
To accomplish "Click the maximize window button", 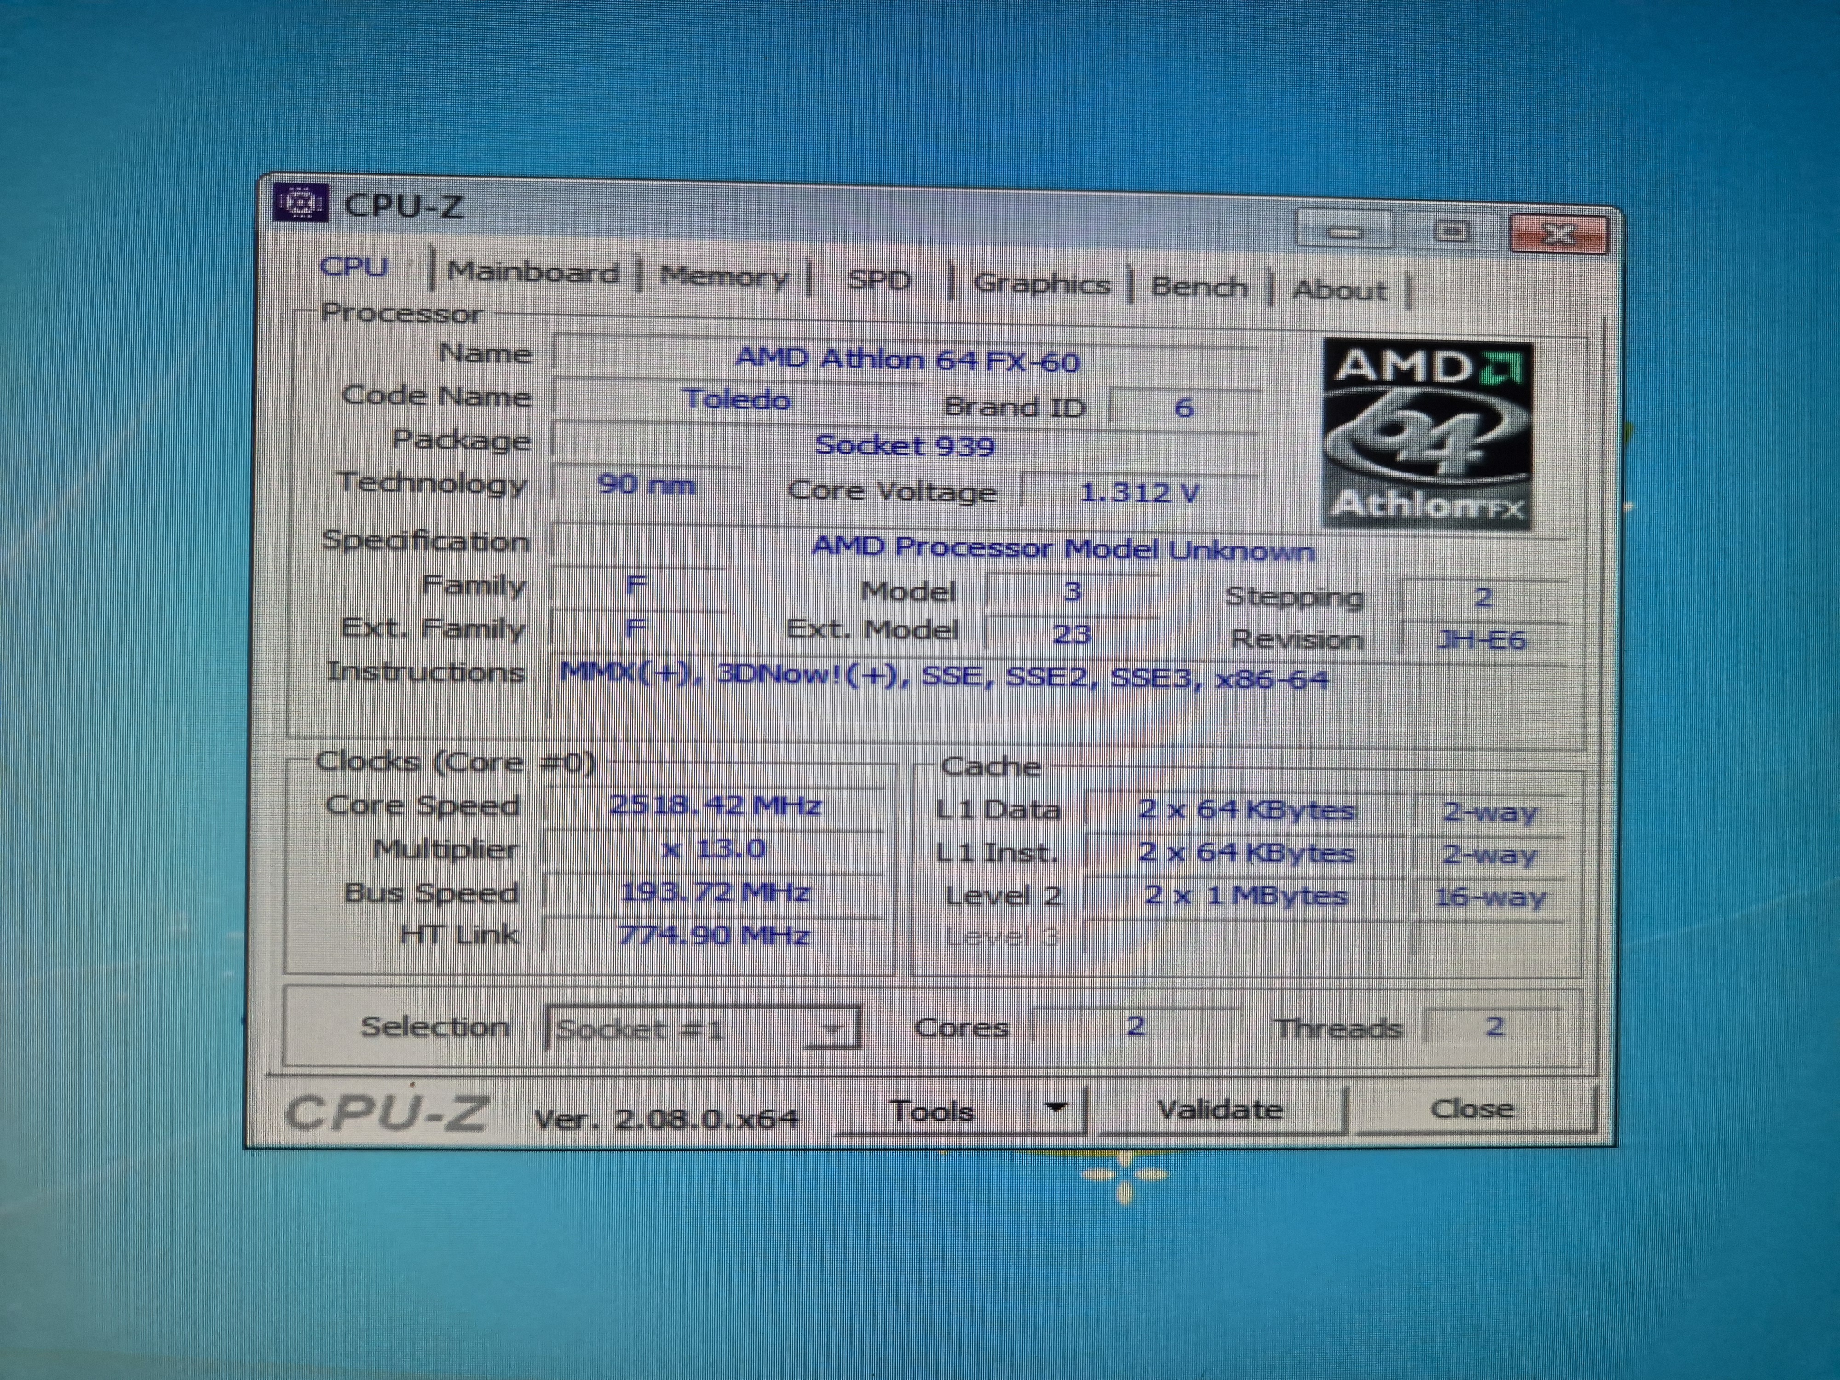I will point(1452,231).
